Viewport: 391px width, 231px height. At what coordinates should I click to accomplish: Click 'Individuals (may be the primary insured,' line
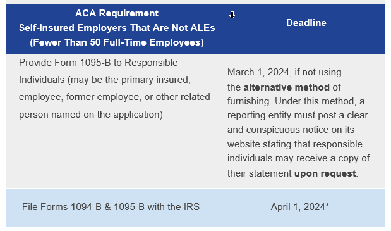point(105,80)
